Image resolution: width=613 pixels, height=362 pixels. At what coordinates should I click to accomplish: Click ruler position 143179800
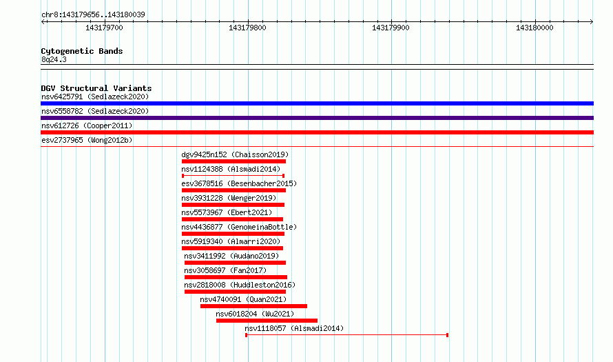247,28
